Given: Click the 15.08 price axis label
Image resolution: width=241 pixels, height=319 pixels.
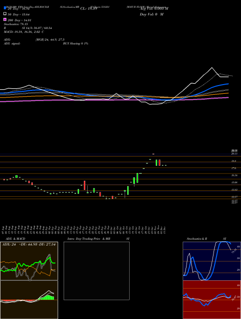Looking at the screenshot, I should click(234, 183).
